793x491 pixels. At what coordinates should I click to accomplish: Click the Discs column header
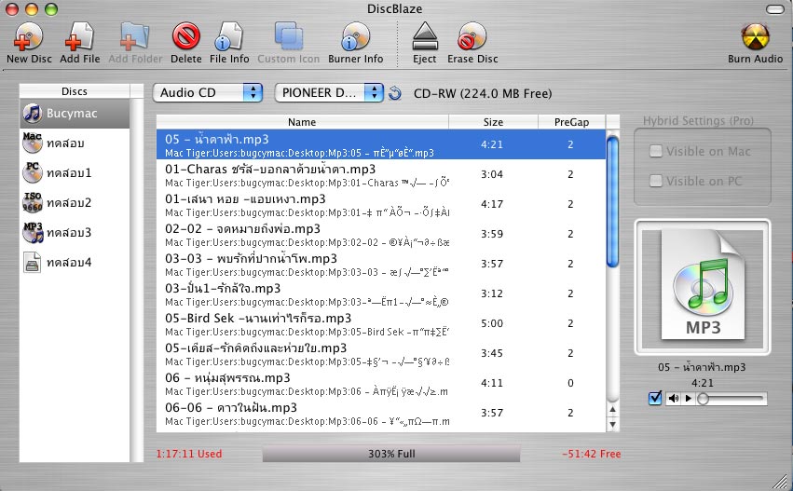click(x=75, y=91)
